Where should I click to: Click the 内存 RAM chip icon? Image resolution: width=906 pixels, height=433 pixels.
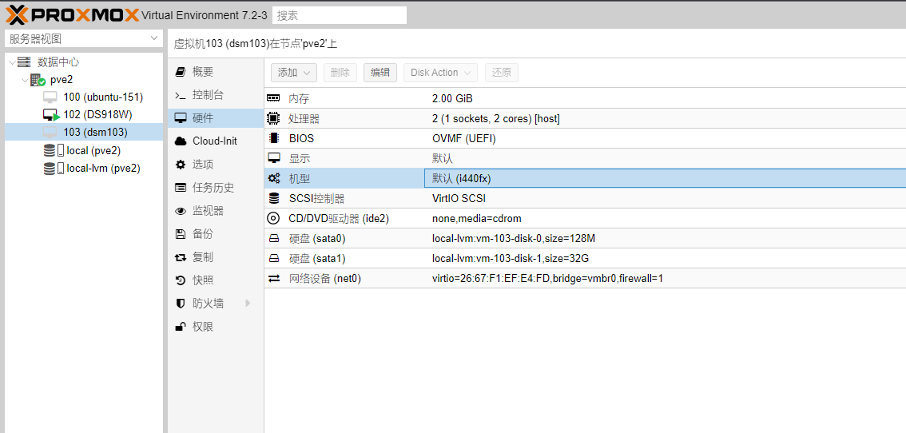click(x=273, y=99)
